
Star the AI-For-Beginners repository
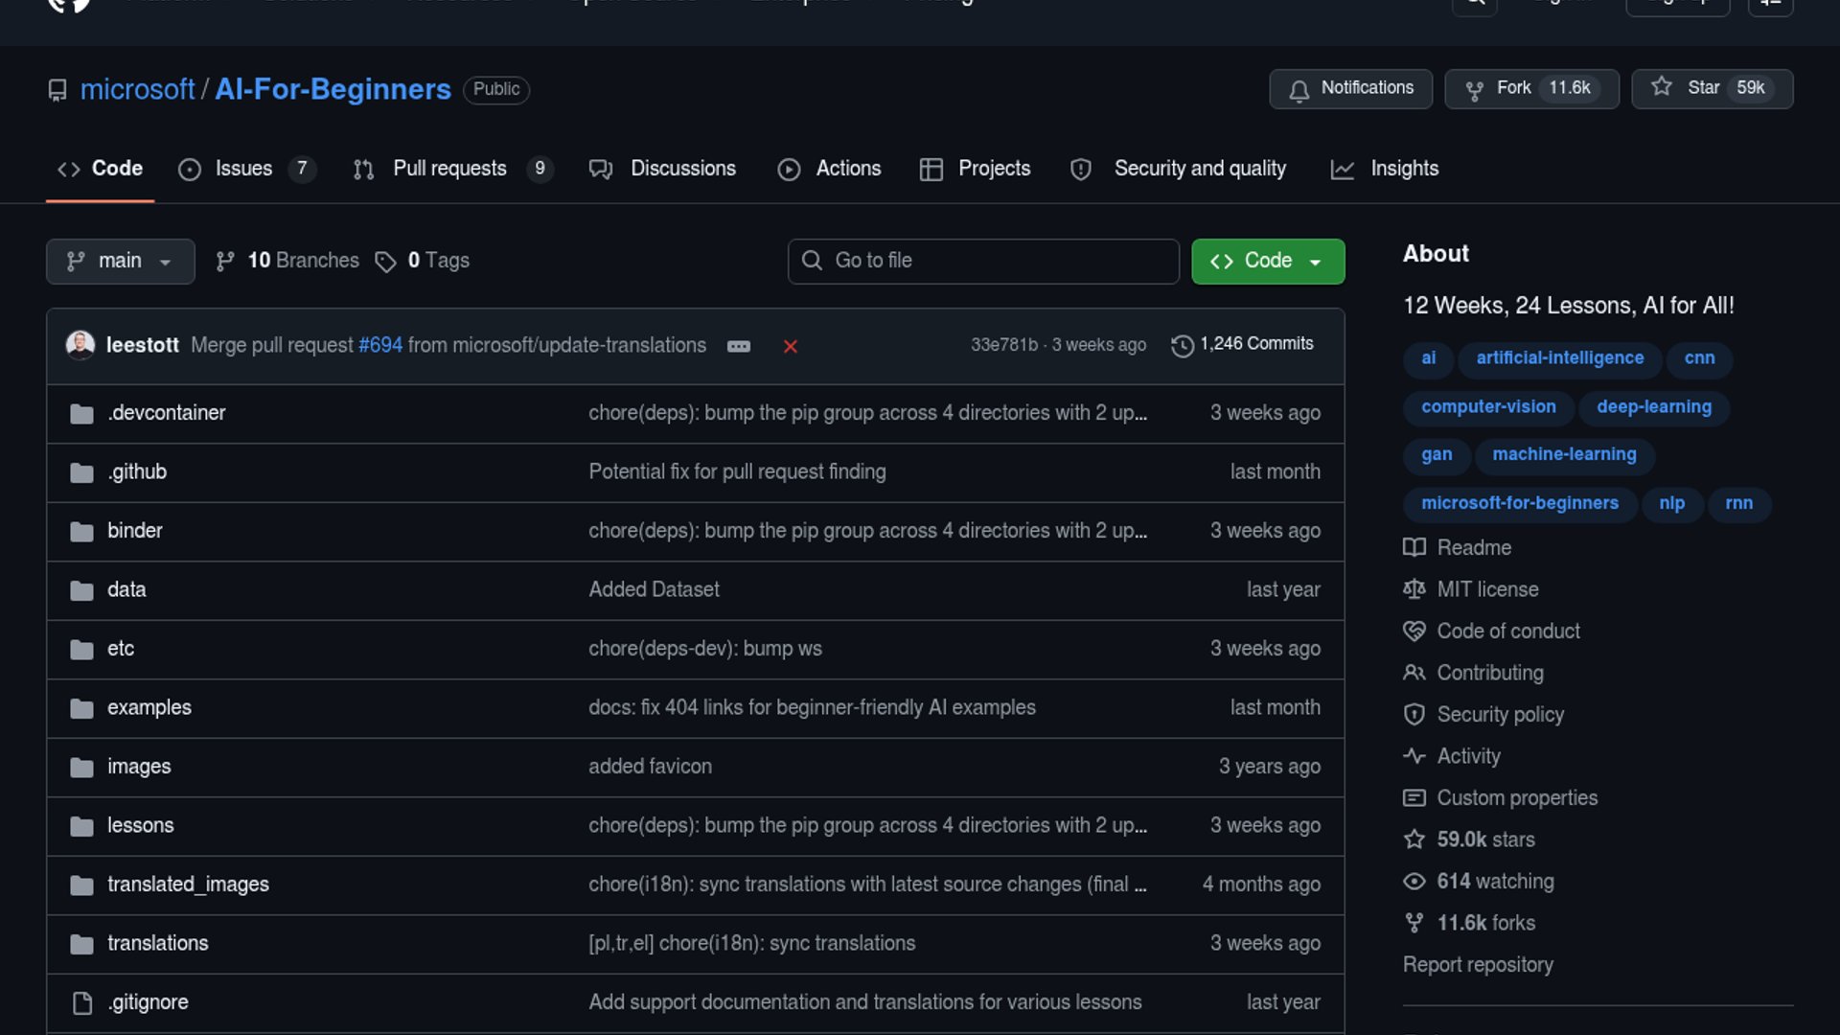pyautogui.click(x=1712, y=88)
